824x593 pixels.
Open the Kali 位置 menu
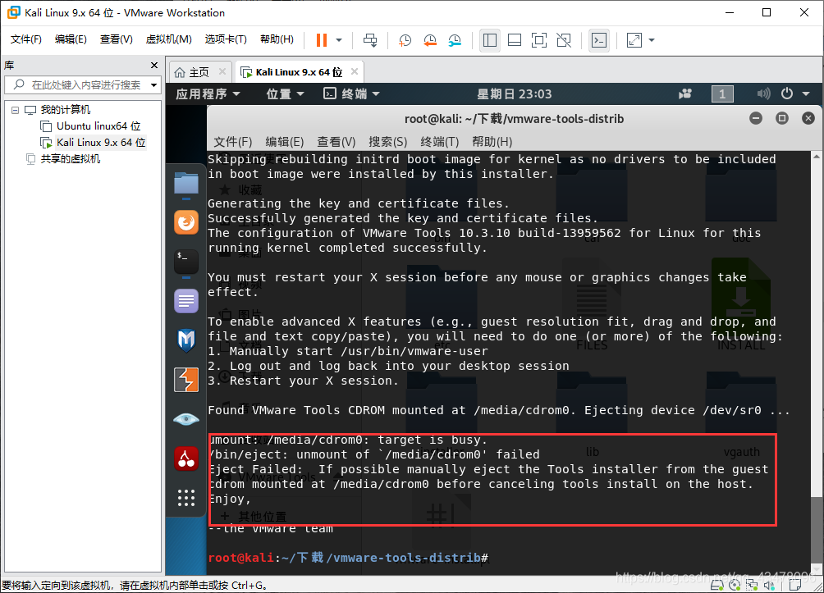[285, 94]
